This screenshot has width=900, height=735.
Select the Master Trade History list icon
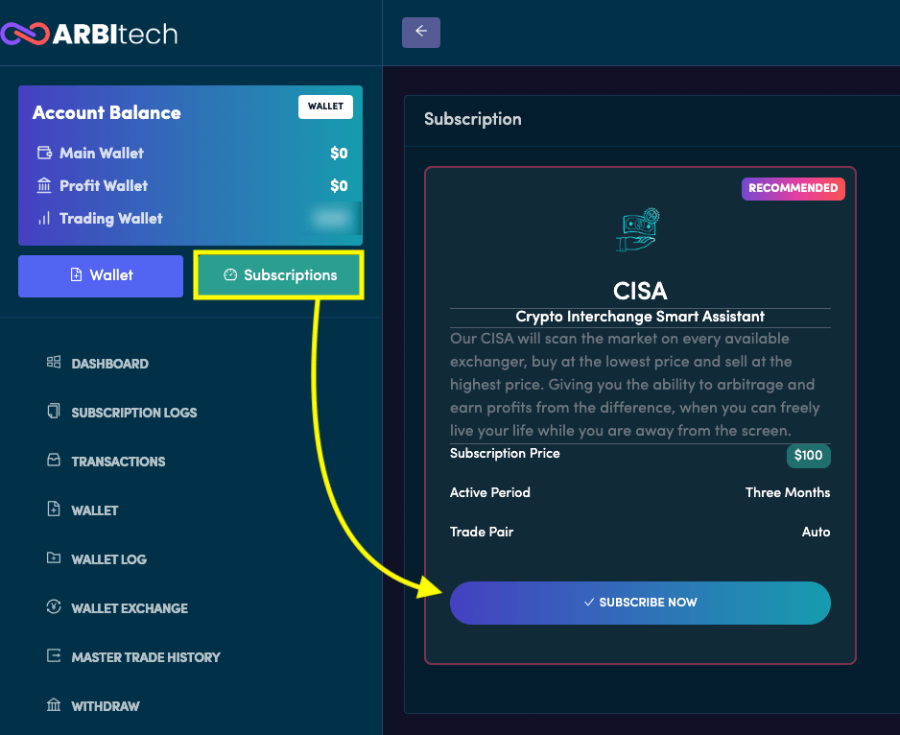[53, 656]
